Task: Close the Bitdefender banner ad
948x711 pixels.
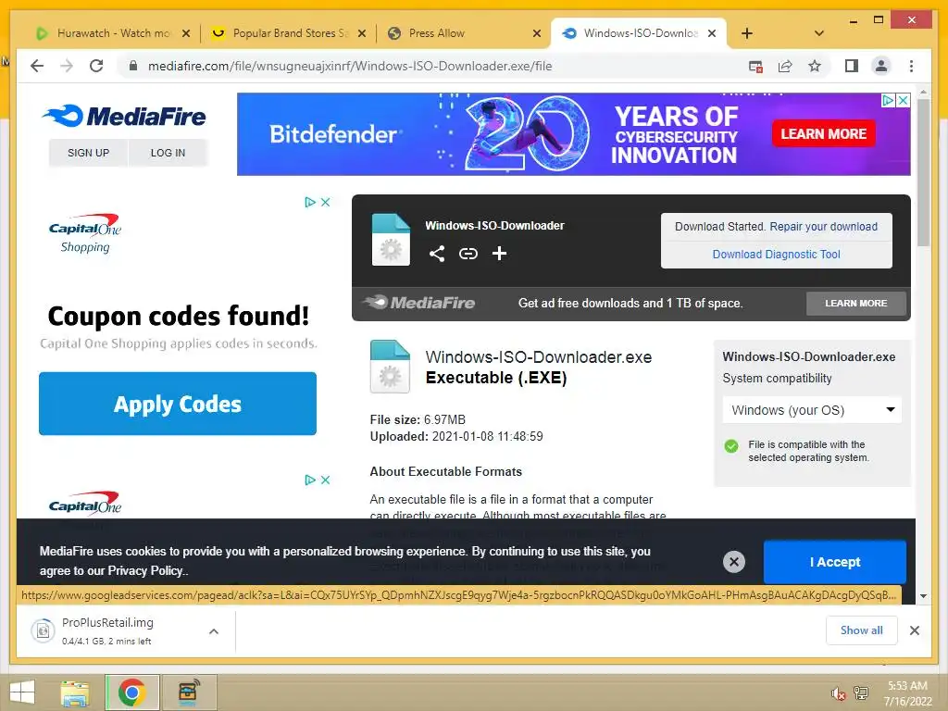Action: click(903, 100)
